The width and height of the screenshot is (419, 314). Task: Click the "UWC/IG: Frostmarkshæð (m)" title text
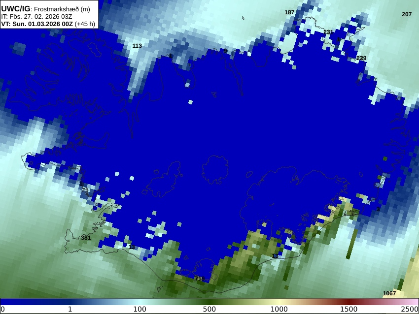(x=45, y=9)
